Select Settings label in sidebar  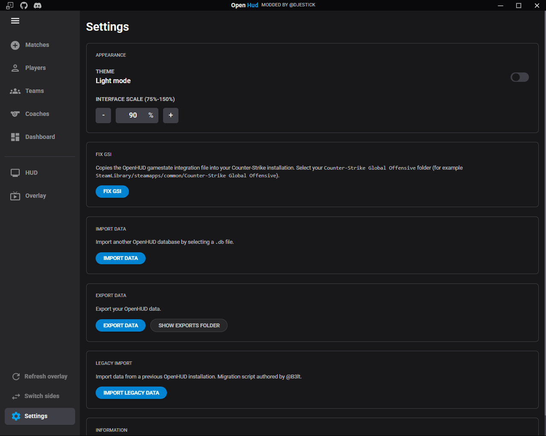[x=36, y=416]
